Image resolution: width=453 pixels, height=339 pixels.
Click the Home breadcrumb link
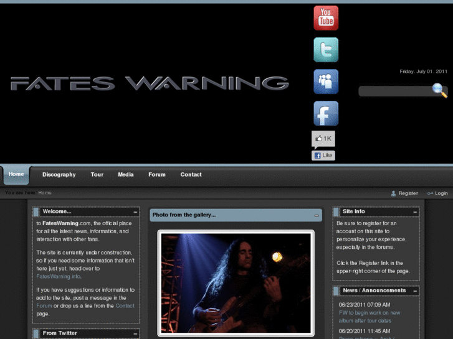pos(45,193)
